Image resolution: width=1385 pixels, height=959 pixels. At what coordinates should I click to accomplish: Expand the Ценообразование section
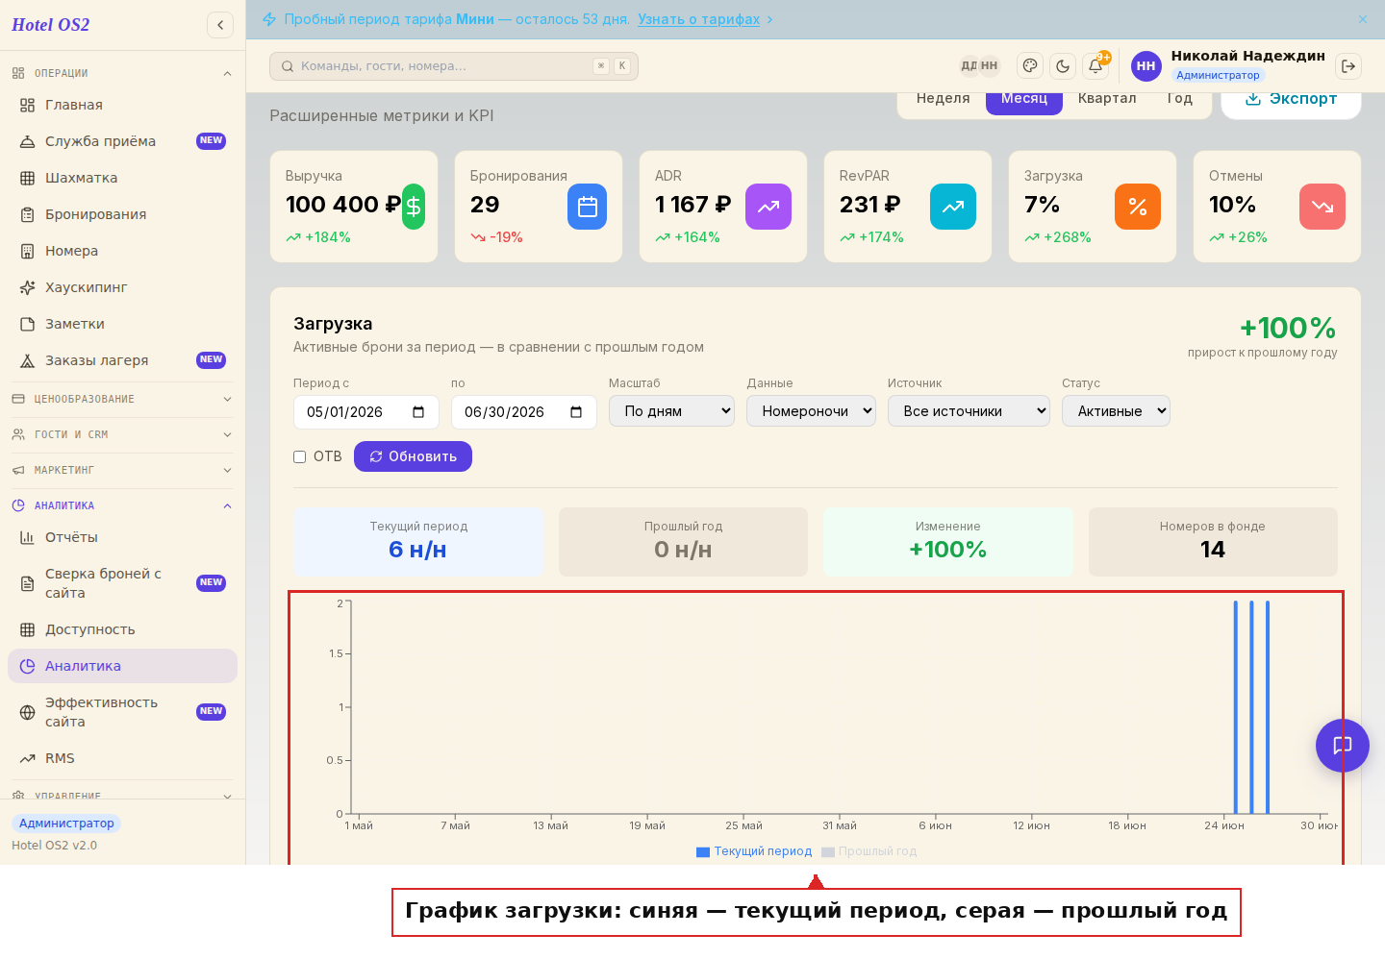pos(122,399)
